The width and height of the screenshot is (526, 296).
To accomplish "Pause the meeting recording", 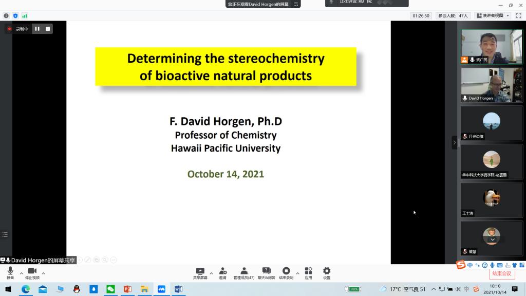I will 37,29.
